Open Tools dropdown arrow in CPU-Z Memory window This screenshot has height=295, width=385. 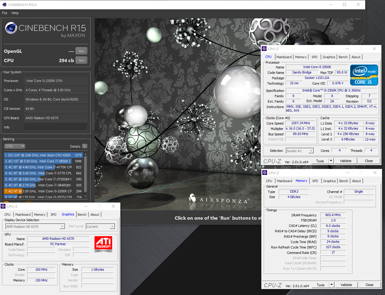332,285
